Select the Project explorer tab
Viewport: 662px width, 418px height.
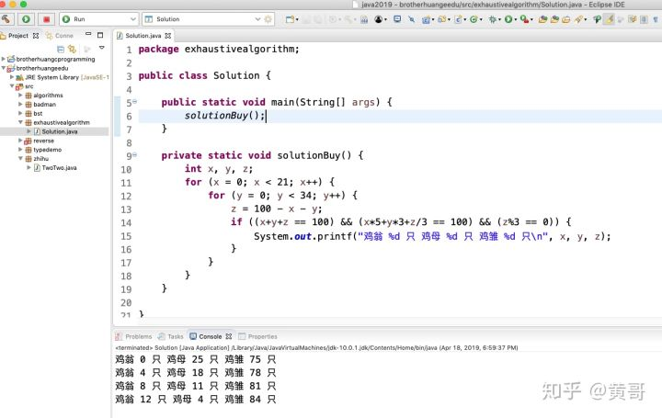[19, 36]
